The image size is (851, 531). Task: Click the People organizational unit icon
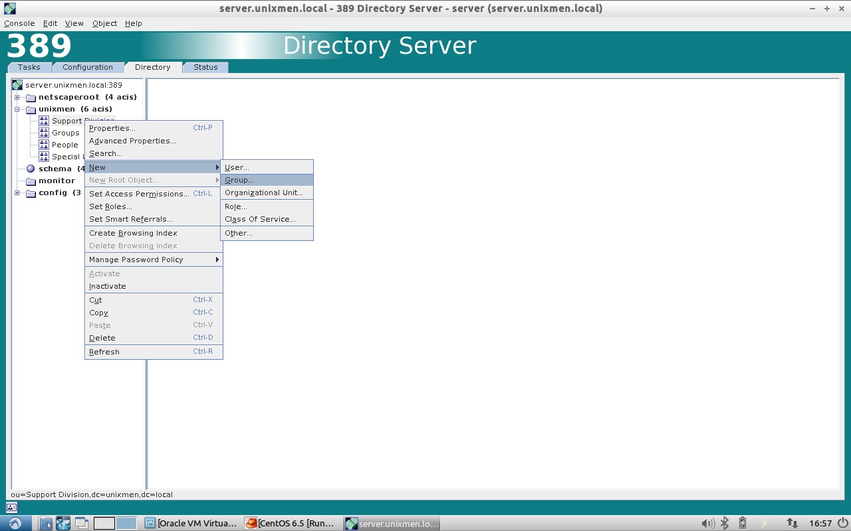pyautogui.click(x=44, y=145)
